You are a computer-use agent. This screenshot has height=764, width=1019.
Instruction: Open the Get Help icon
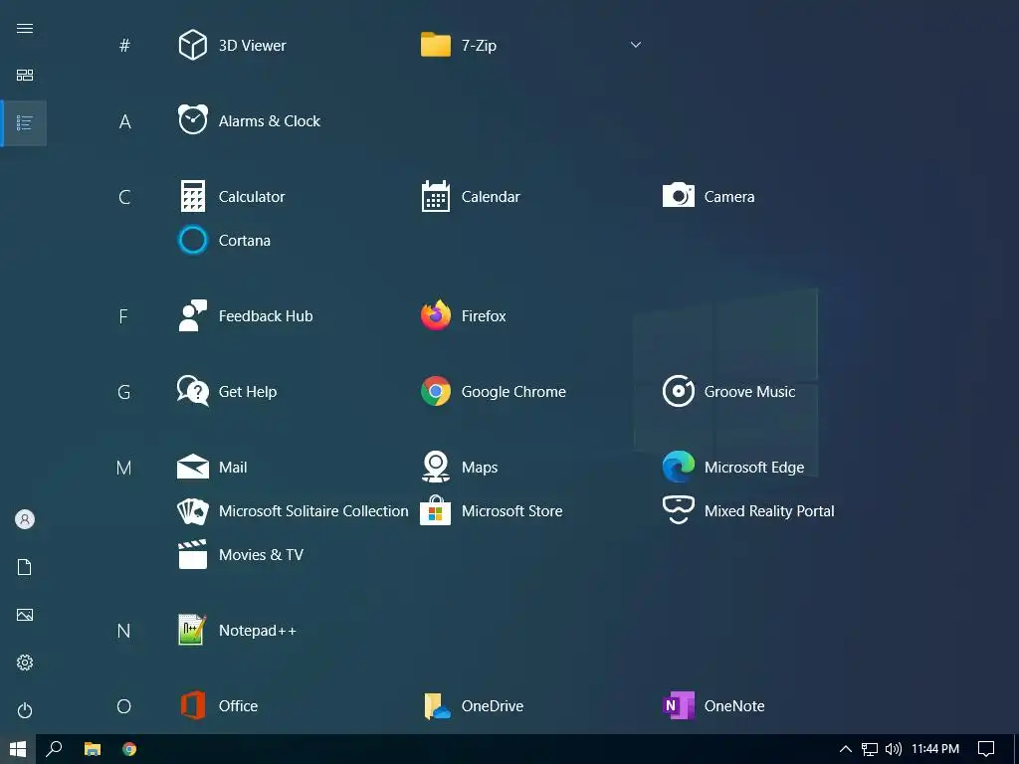coord(192,391)
